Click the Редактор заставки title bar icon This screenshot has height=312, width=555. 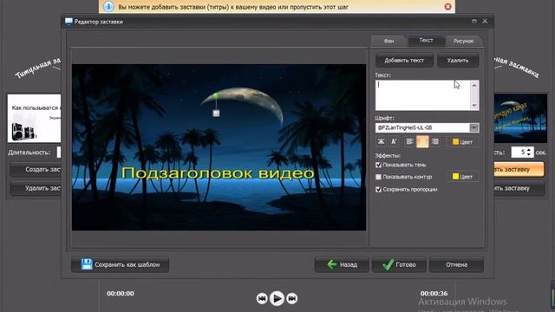69,22
